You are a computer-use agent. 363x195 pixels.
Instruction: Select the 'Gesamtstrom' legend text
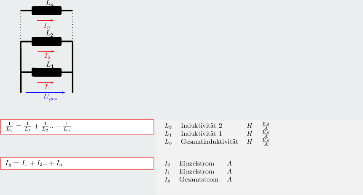click(199, 180)
